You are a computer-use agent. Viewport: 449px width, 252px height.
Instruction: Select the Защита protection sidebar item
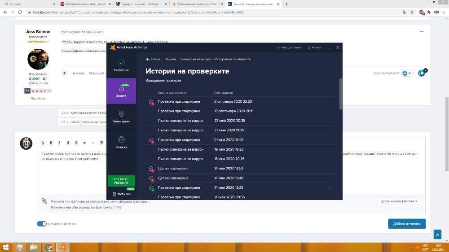click(121, 91)
